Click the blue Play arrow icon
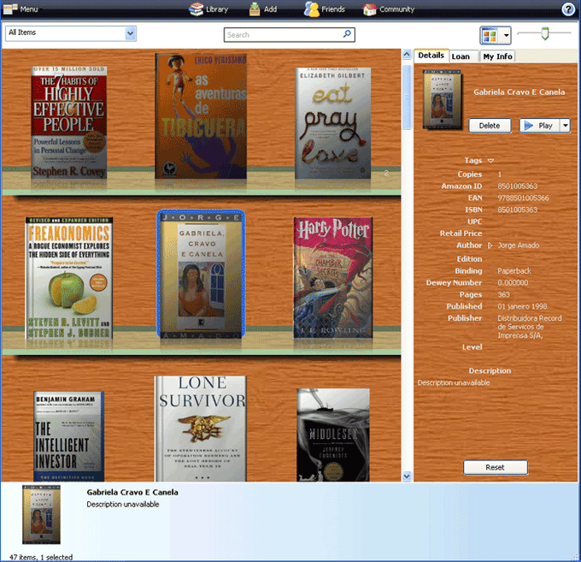This screenshot has height=562, width=581. point(529,126)
